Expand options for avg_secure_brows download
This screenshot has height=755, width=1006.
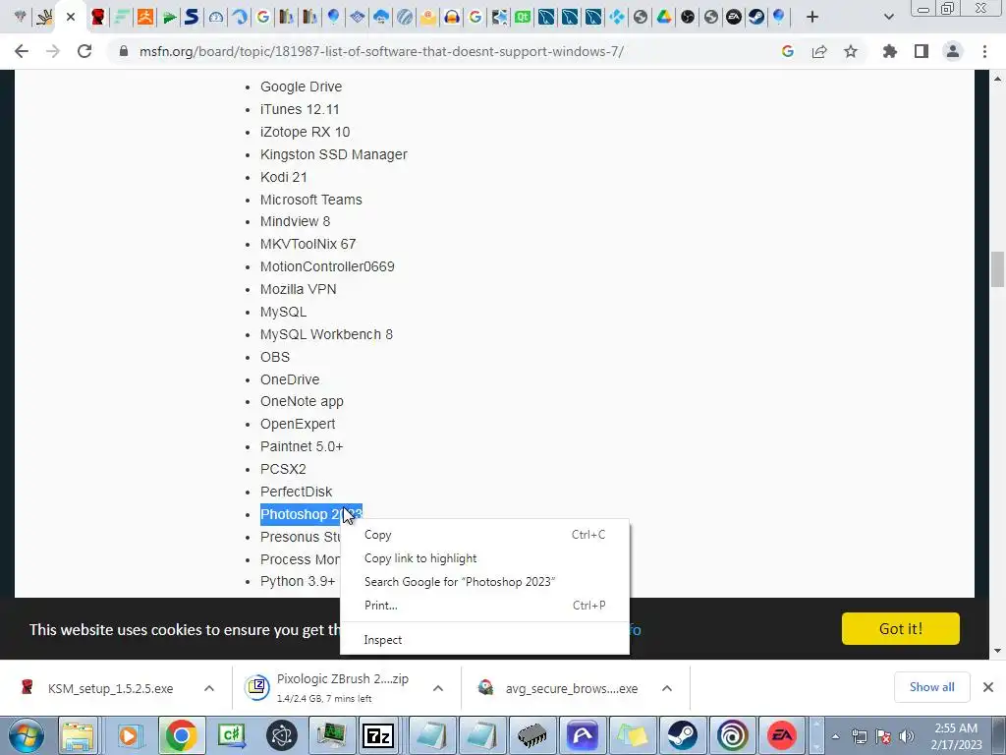click(x=667, y=688)
